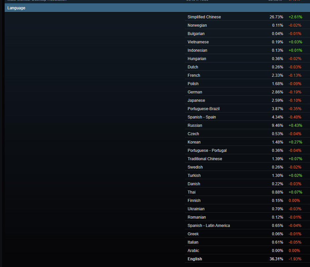Click the 1.39% Traditional Chinese share
The width and height of the screenshot is (310, 267).
click(x=277, y=159)
